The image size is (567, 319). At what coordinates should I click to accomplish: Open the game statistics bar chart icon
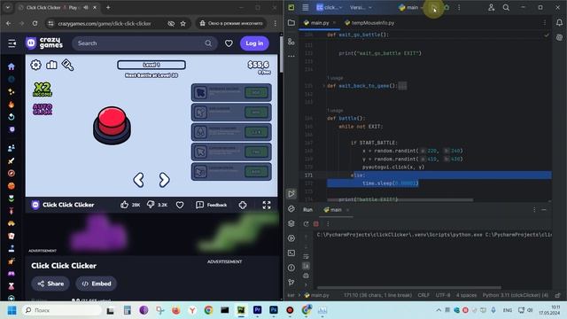pos(51,65)
